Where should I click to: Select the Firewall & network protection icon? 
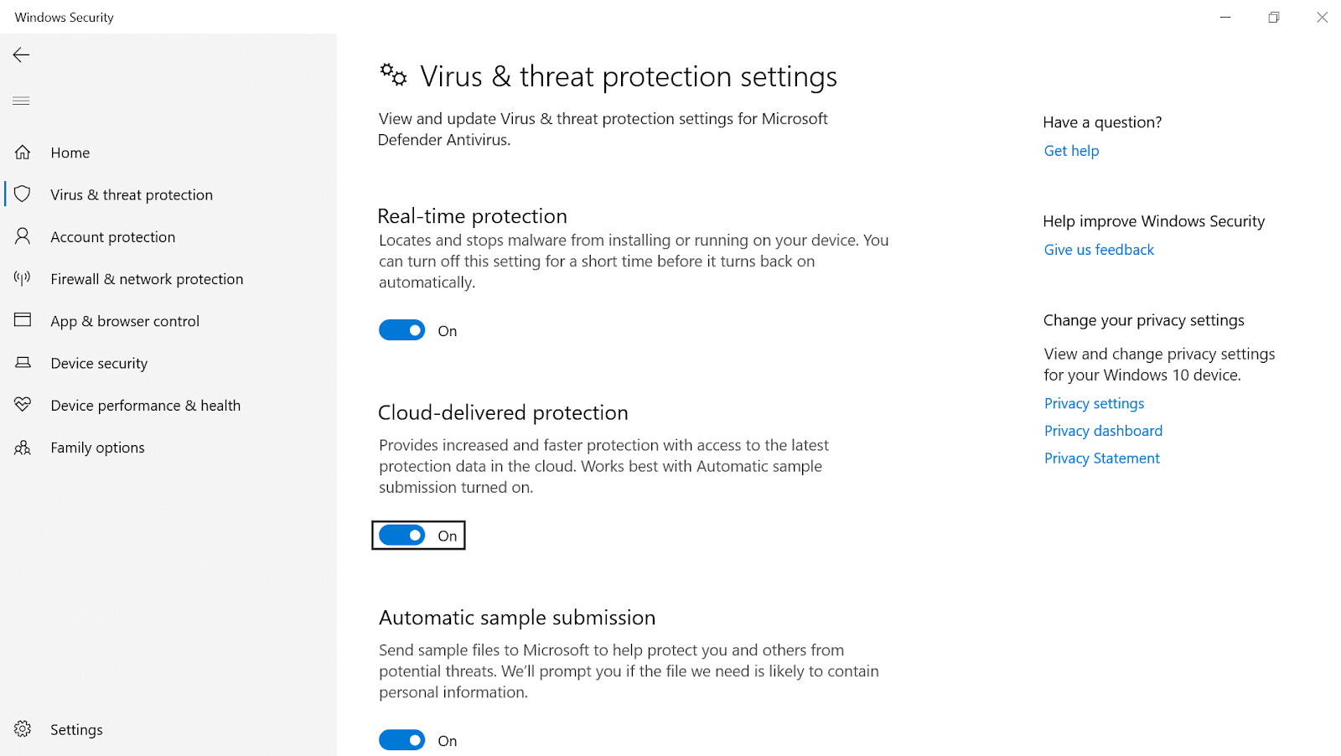[21, 278]
